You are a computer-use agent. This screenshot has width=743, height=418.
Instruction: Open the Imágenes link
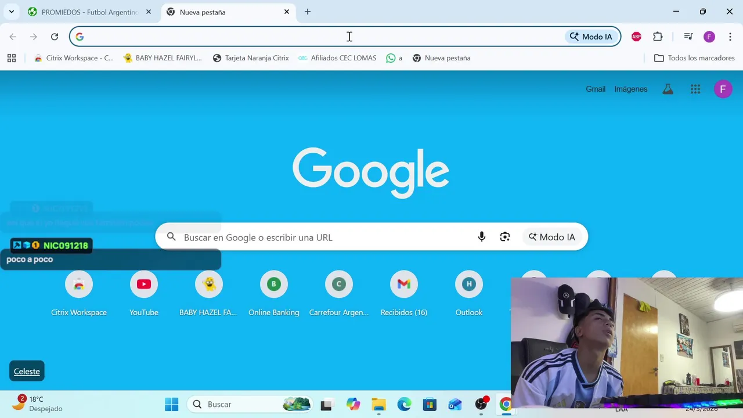630,89
